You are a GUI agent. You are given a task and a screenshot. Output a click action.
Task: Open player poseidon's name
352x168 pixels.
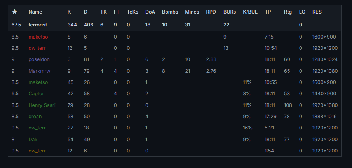pos(39,59)
